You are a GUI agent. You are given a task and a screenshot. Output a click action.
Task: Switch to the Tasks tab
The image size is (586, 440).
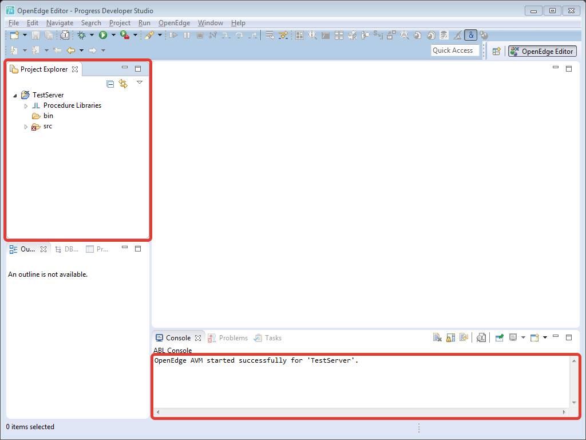(x=268, y=338)
